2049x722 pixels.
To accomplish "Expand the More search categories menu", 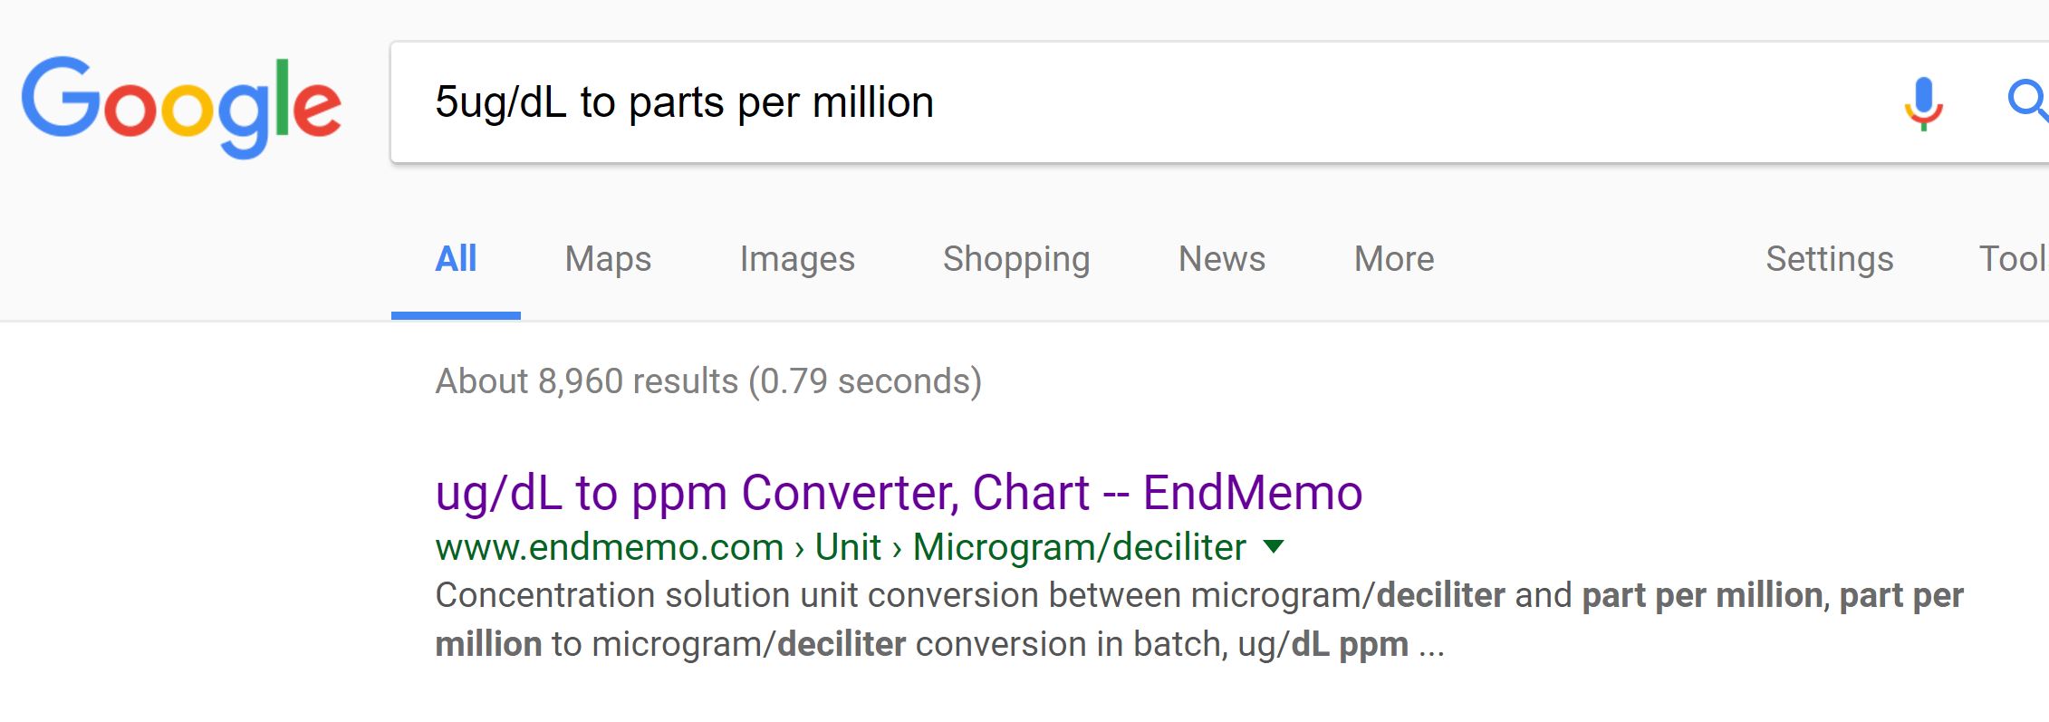I will coord(1392,259).
